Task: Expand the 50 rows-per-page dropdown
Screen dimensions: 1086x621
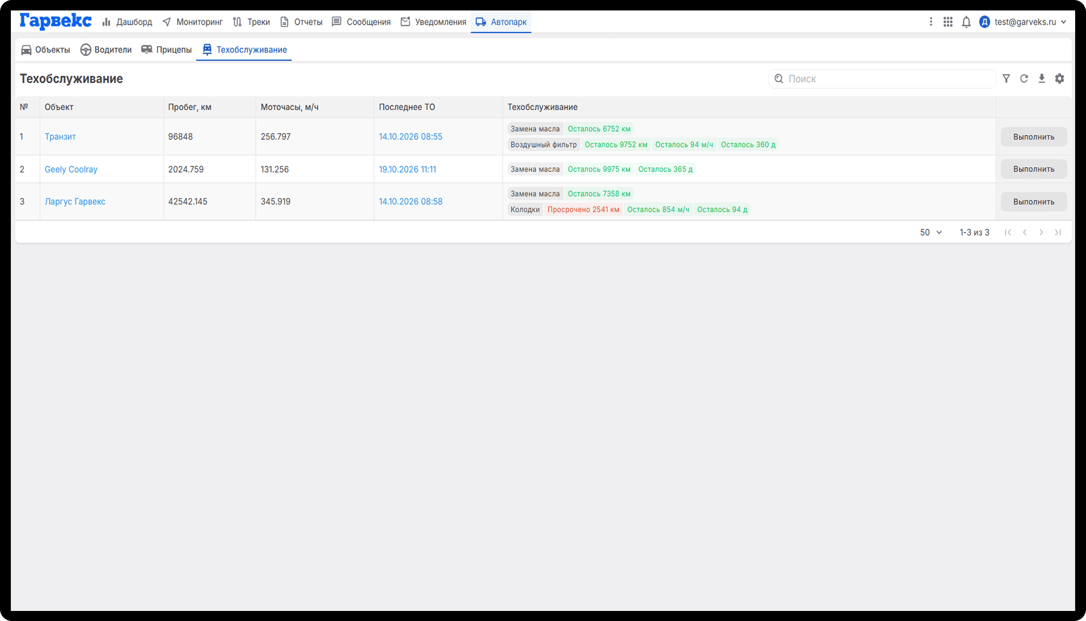Action: (x=931, y=232)
